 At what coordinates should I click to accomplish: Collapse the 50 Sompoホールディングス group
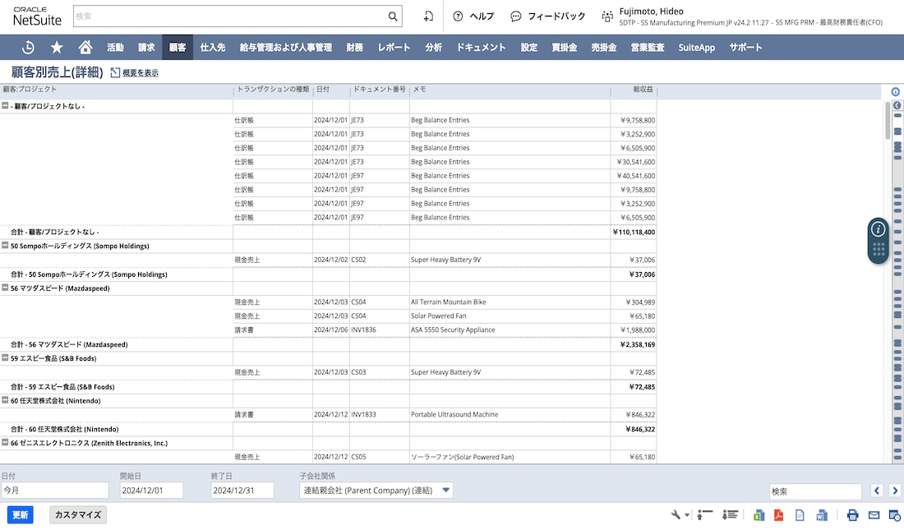5,245
